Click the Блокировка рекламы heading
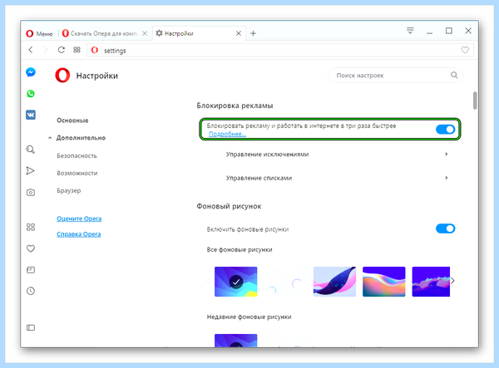Image resolution: width=499 pixels, height=368 pixels. (235, 105)
